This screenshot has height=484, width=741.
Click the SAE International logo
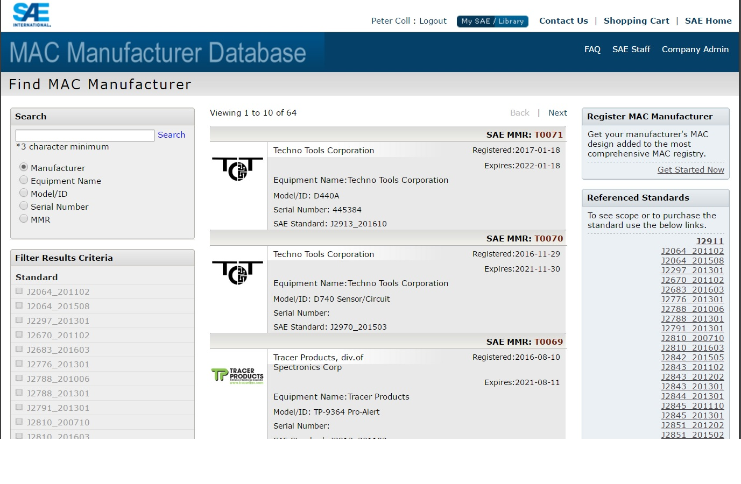click(32, 15)
